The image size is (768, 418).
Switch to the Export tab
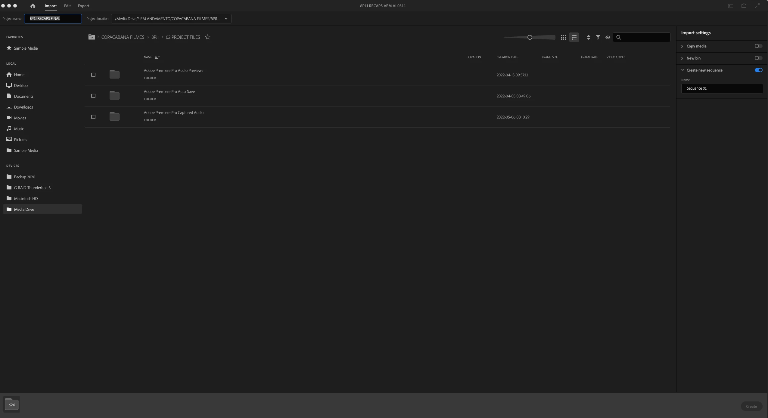(x=83, y=6)
